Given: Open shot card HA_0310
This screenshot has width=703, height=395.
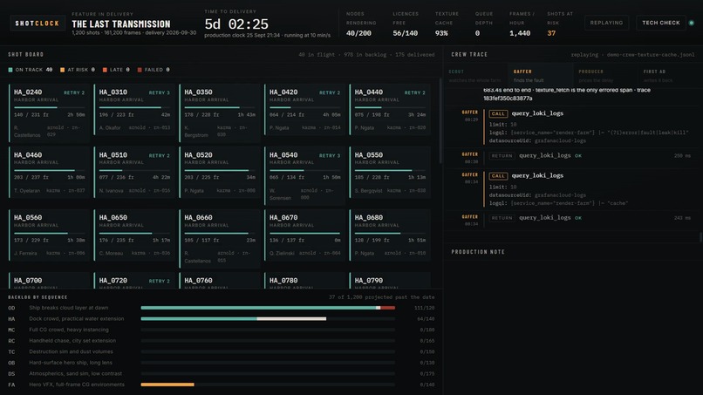Looking at the screenshot, I should tap(134, 110).
